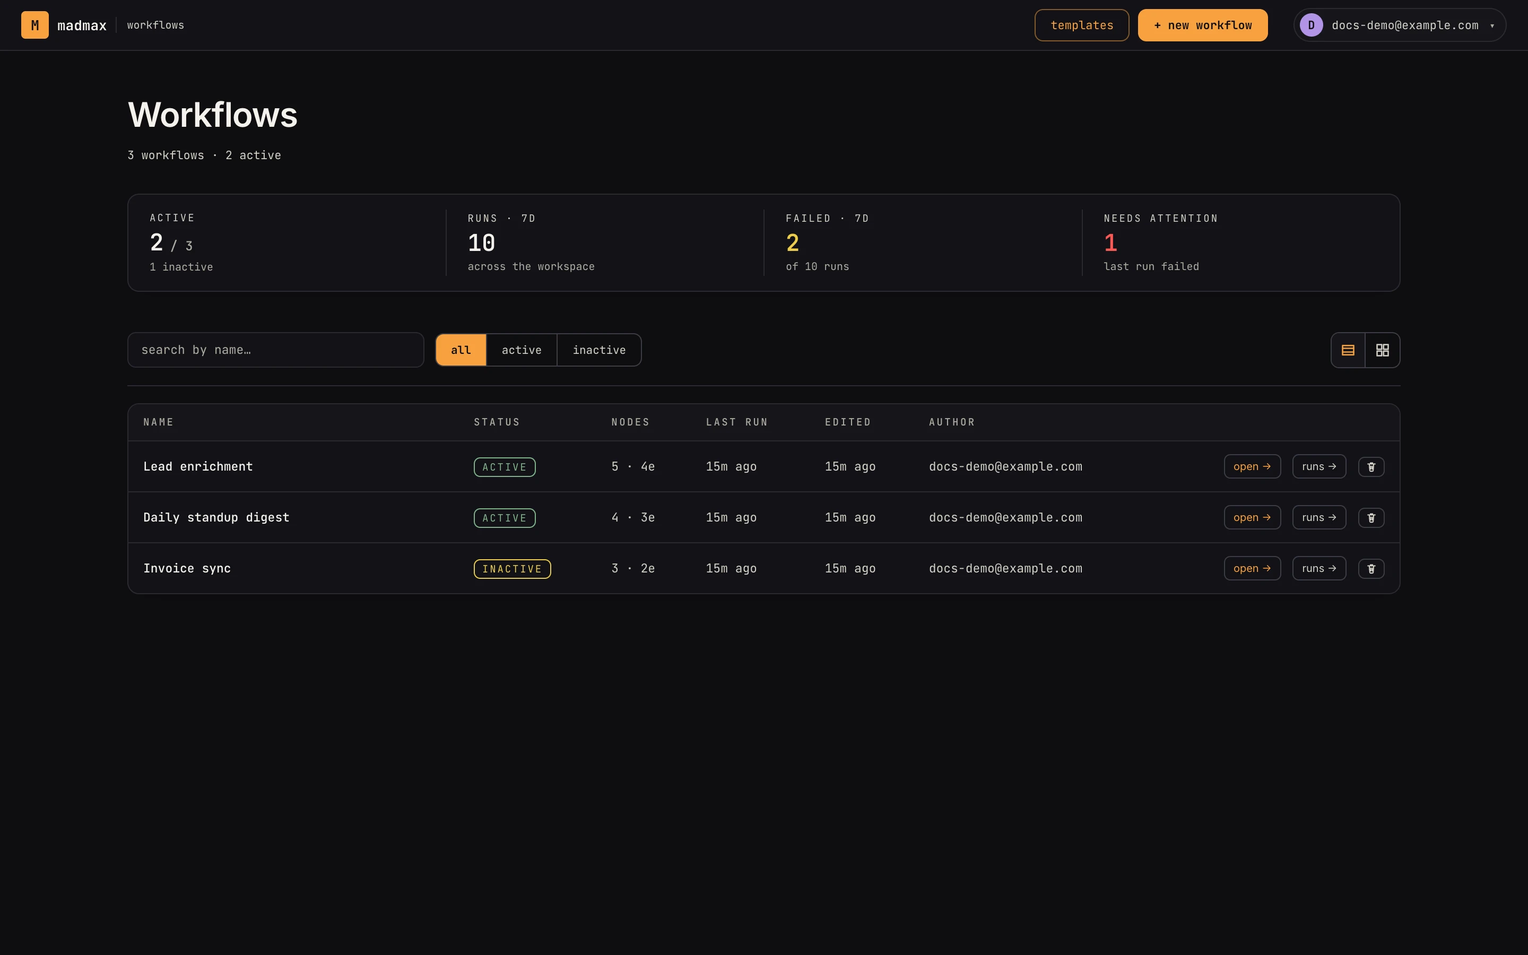Screen dimensions: 1528x955
Task: Click the LAST RUN column header
Action: point(737,422)
